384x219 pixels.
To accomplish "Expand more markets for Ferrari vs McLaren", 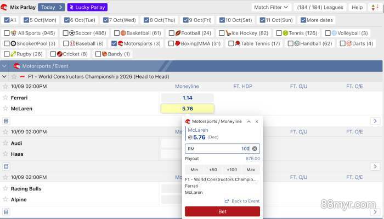I will pos(375,121).
